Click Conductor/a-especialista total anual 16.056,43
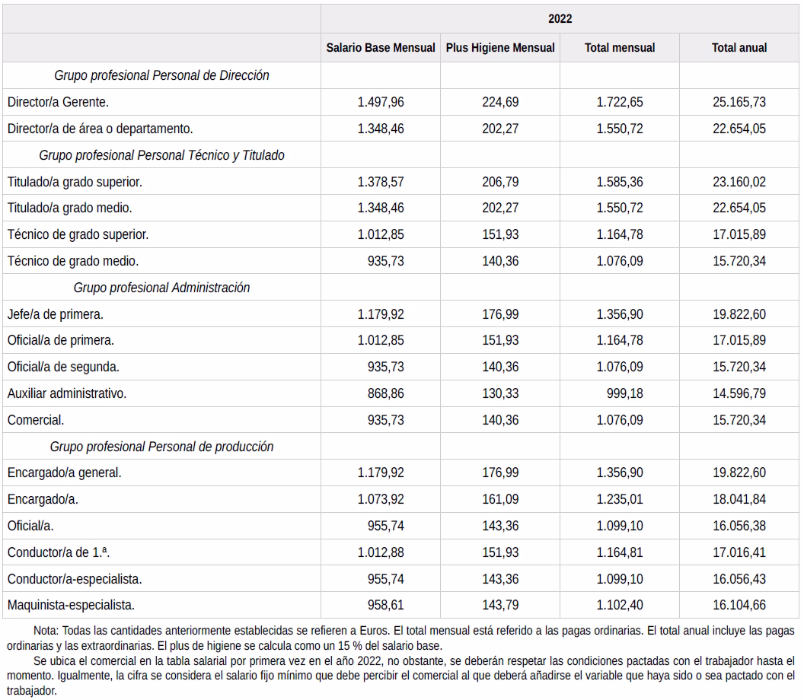 pyautogui.click(x=739, y=579)
